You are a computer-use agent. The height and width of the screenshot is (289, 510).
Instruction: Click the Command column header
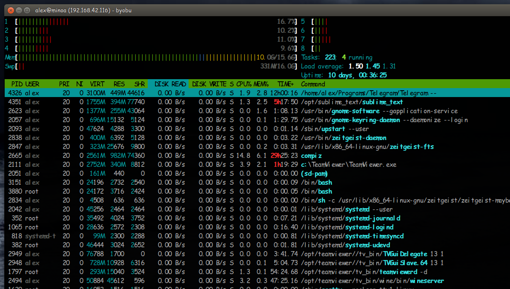point(313,84)
